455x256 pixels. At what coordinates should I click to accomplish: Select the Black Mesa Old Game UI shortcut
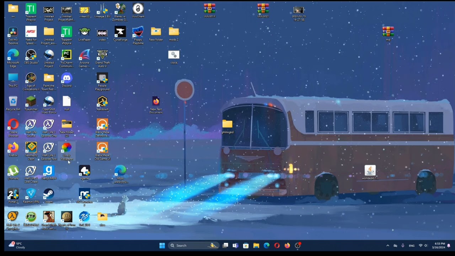102,151
